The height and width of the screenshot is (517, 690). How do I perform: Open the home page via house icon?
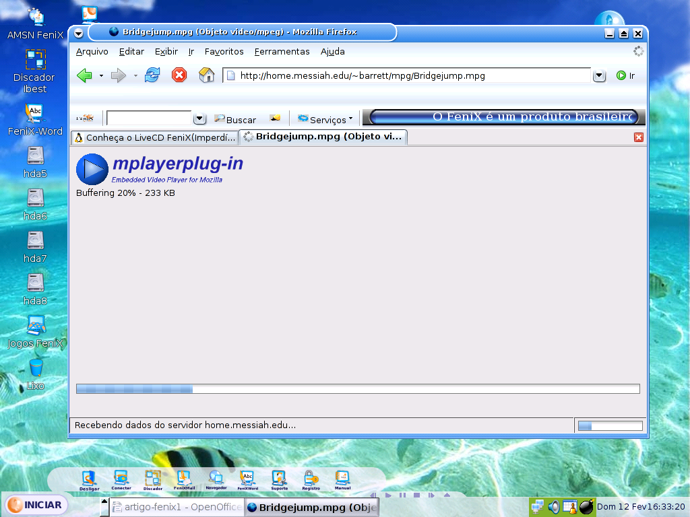pyautogui.click(x=206, y=75)
